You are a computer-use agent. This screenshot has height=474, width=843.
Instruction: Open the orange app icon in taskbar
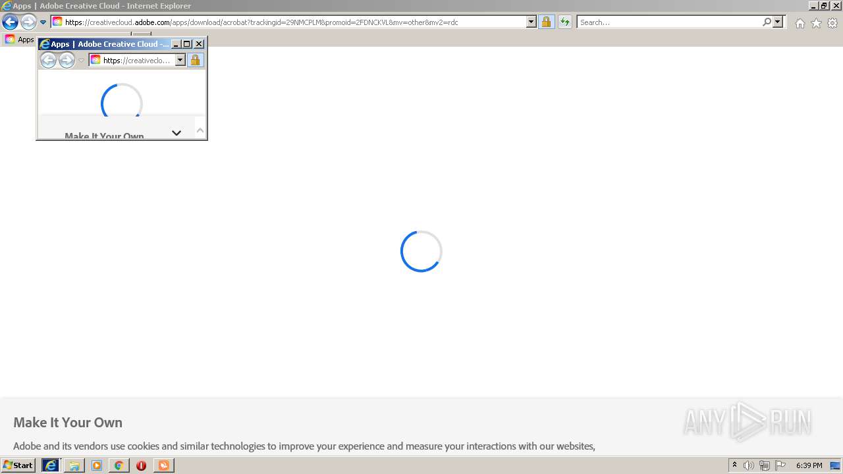[163, 465]
